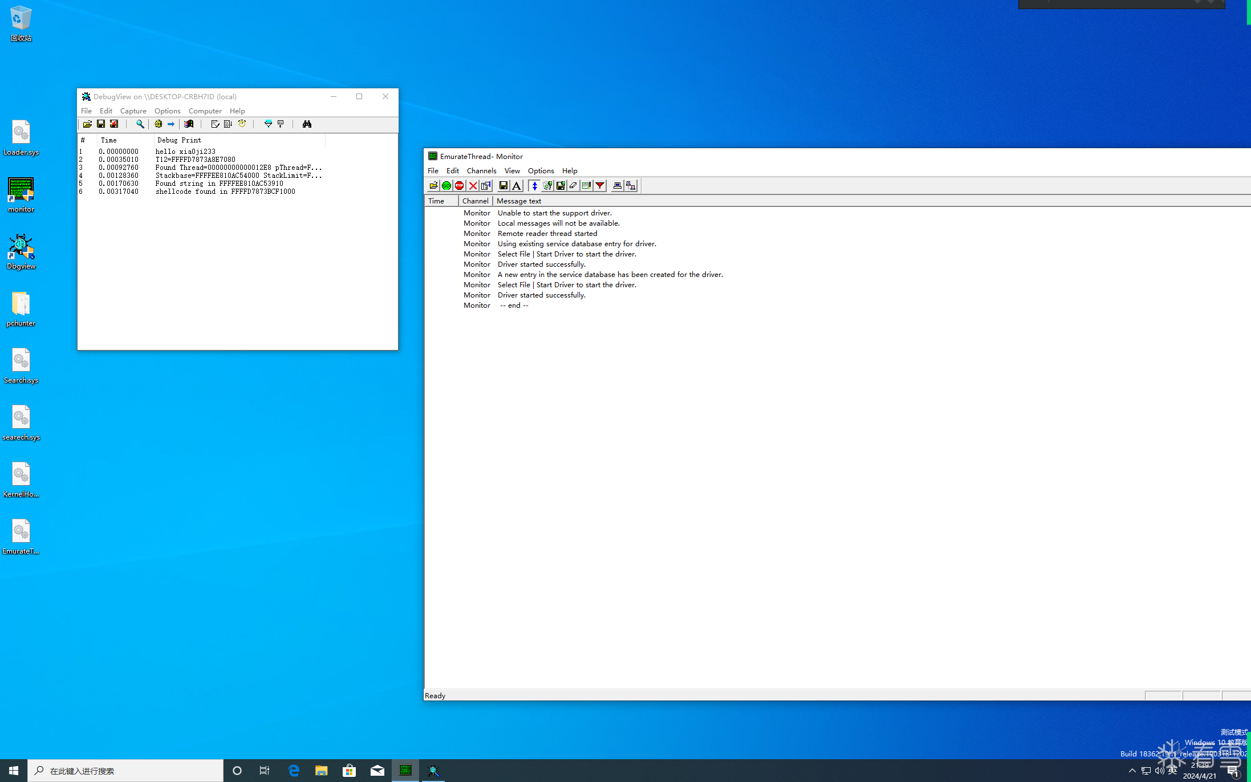Click the red X delete icon in Monitor

tap(473, 186)
